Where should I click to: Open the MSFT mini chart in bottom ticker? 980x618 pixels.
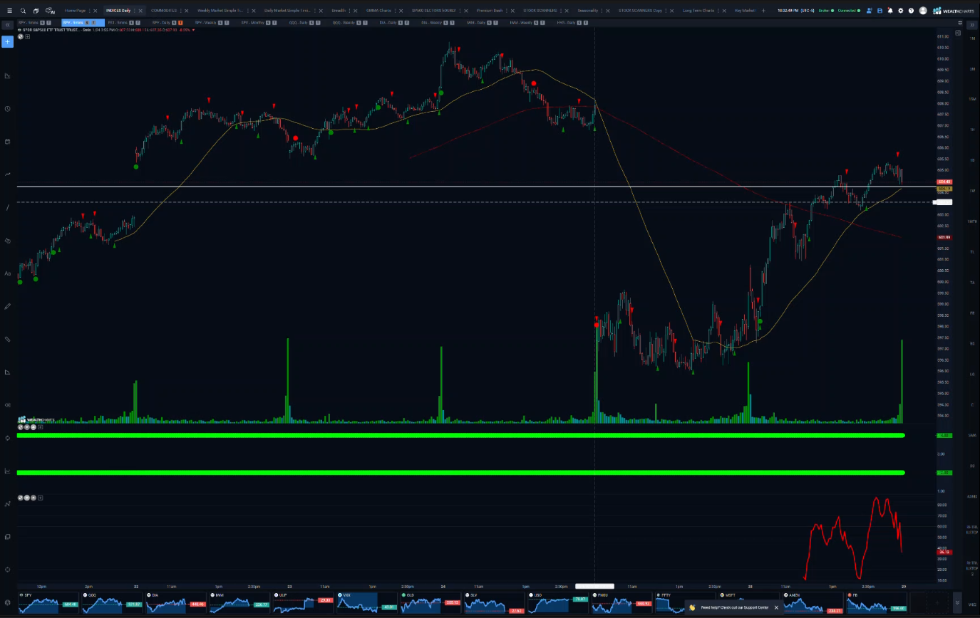pos(749,603)
